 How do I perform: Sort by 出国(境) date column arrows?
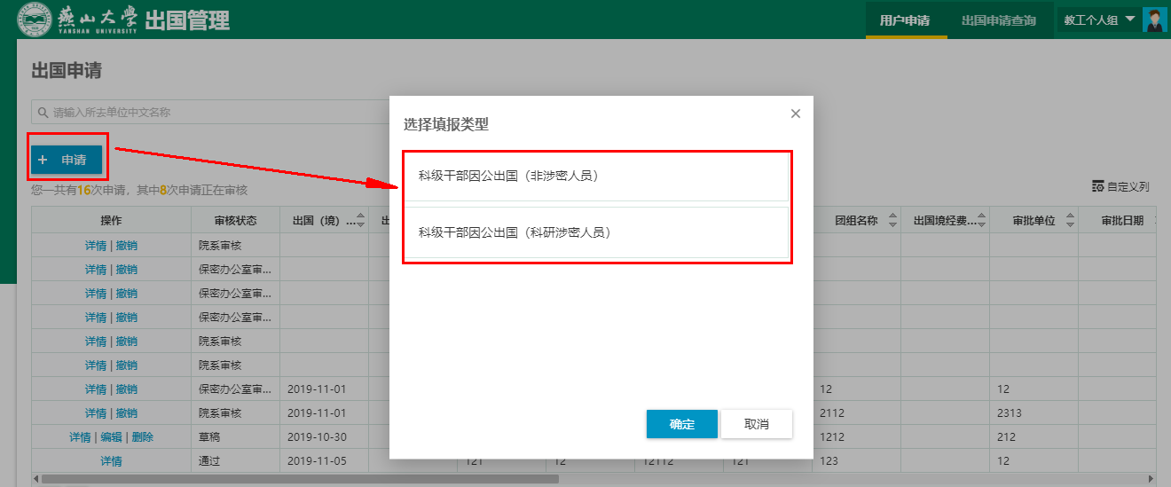tap(360, 221)
